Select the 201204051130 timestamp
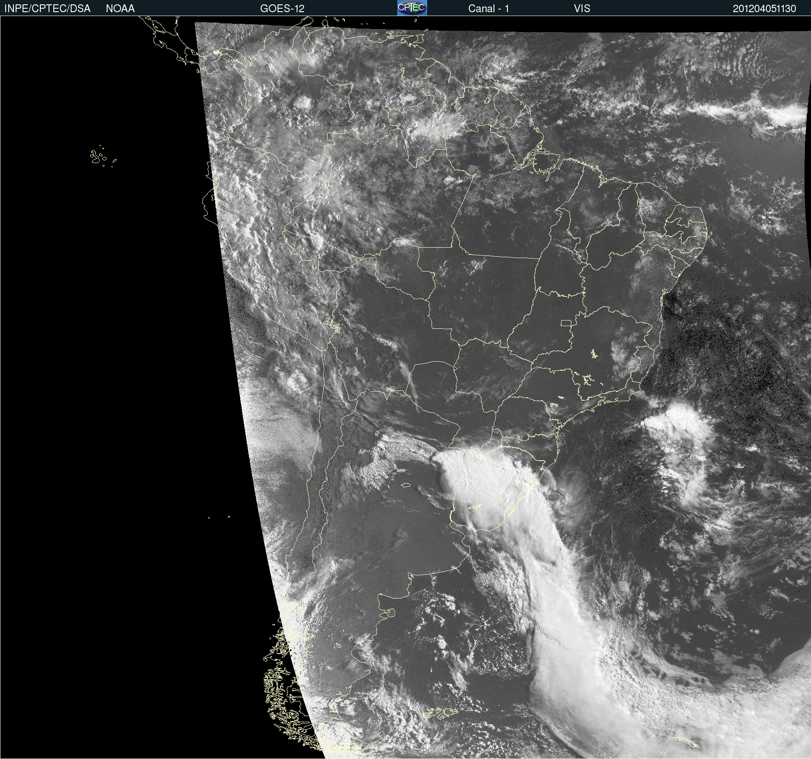The width and height of the screenshot is (811, 759). point(764,9)
